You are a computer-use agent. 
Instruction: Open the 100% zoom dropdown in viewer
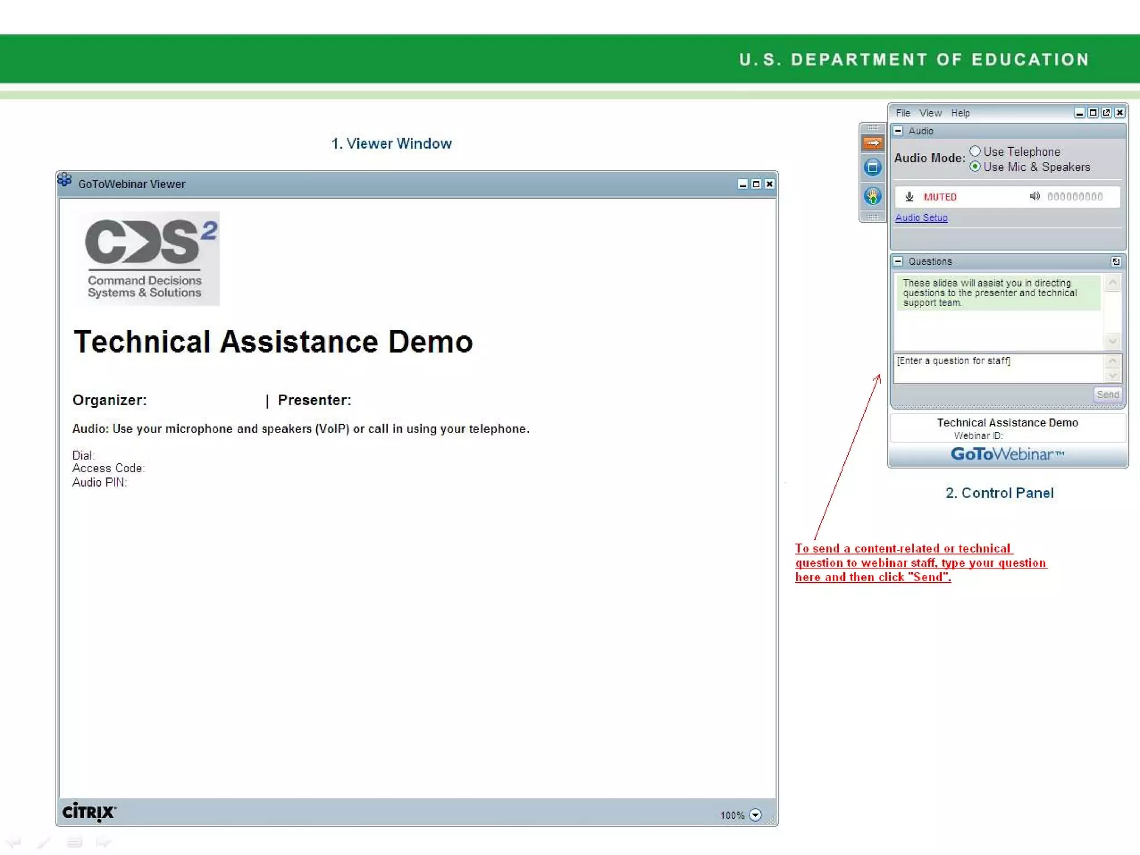tap(755, 815)
